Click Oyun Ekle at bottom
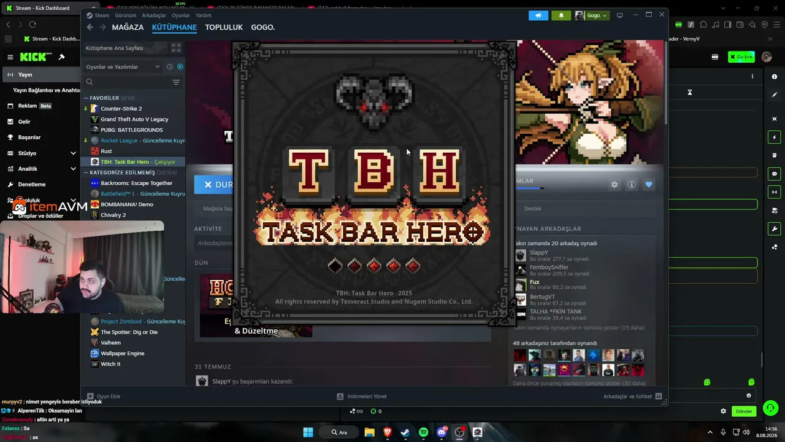Screen dimensions: 785x442 click(x=104, y=397)
